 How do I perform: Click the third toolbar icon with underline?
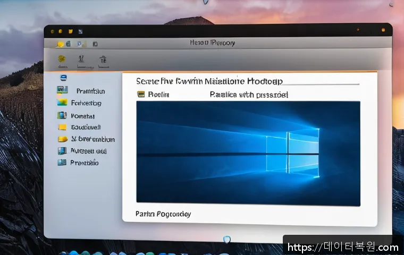[x=103, y=59]
